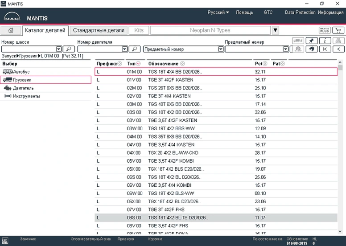Click the MANTIS PLUS icon
This screenshot has width=346, height=246.
(x=325, y=30)
